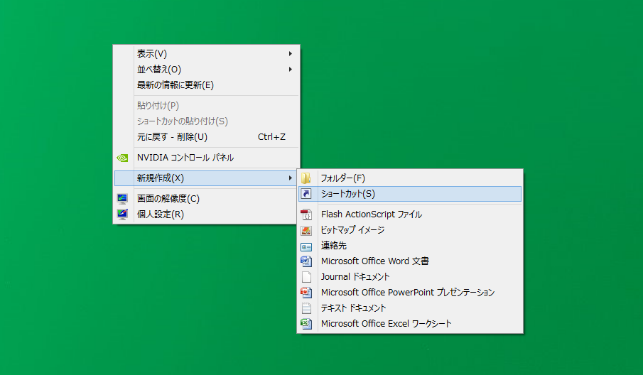643x375 pixels.
Task: Click the screen resolution monitor icon
Action: (122, 199)
